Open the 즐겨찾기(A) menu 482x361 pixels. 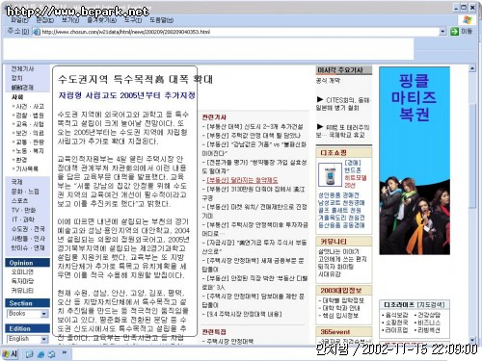click(x=101, y=20)
